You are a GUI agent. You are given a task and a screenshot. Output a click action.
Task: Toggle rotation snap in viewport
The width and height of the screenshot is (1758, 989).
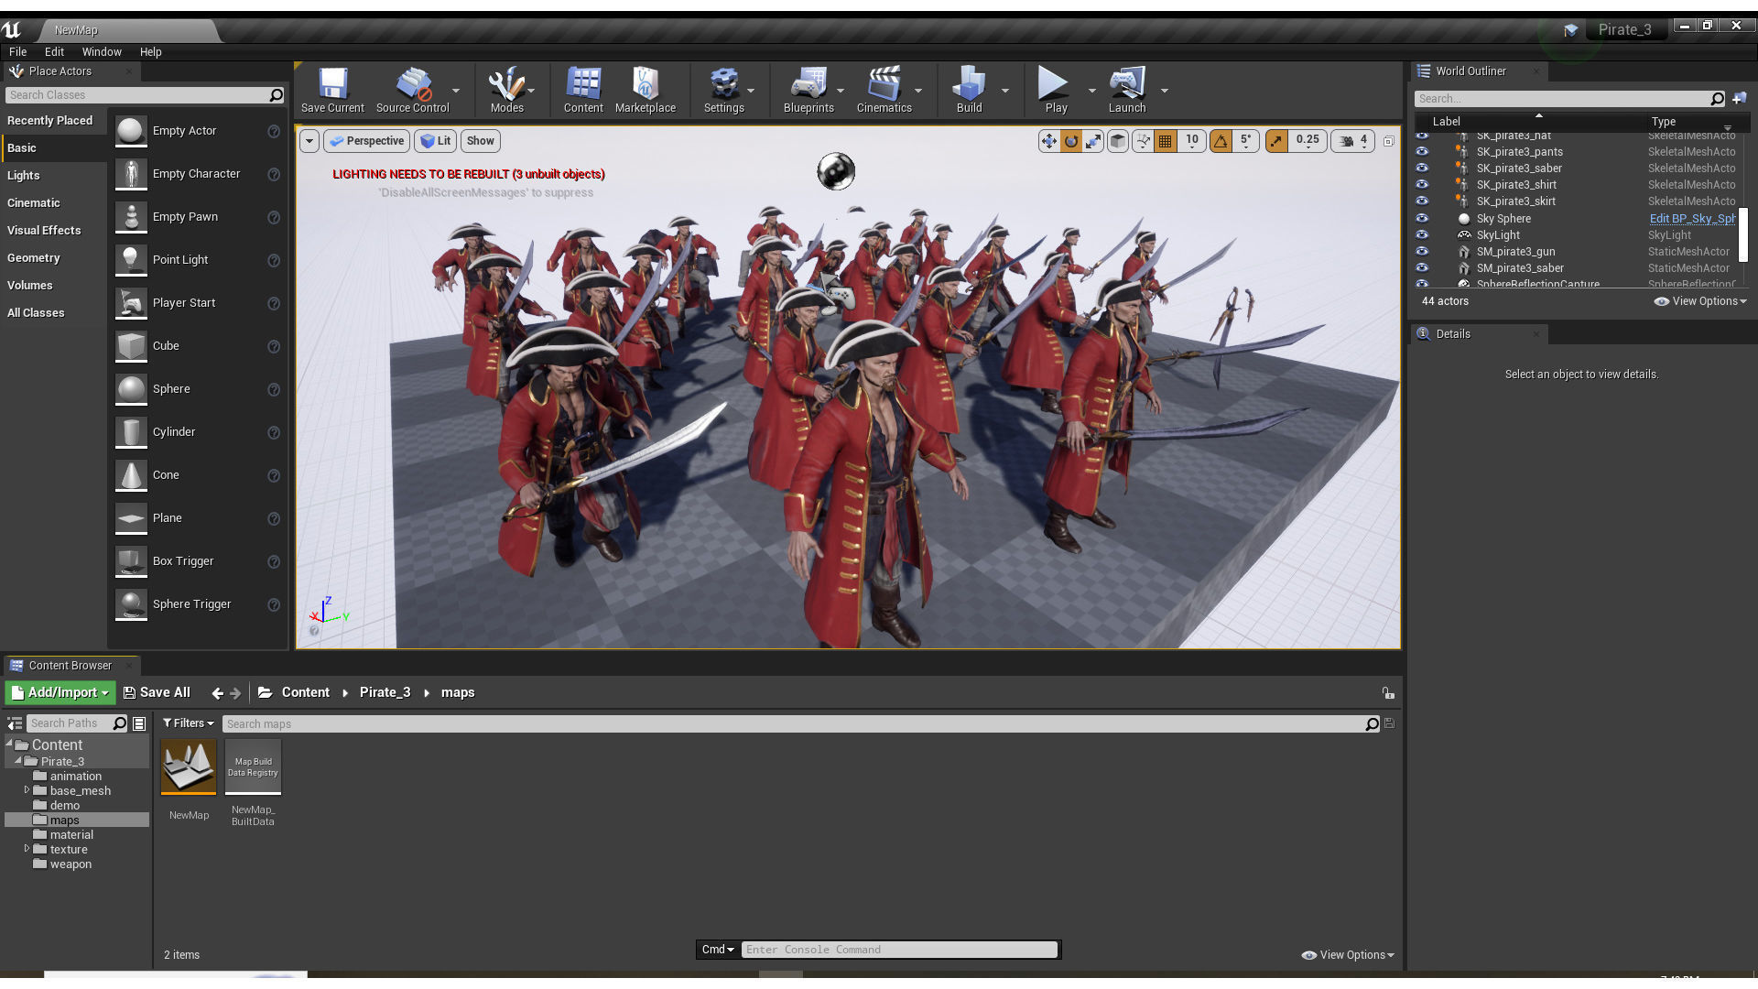(1221, 141)
